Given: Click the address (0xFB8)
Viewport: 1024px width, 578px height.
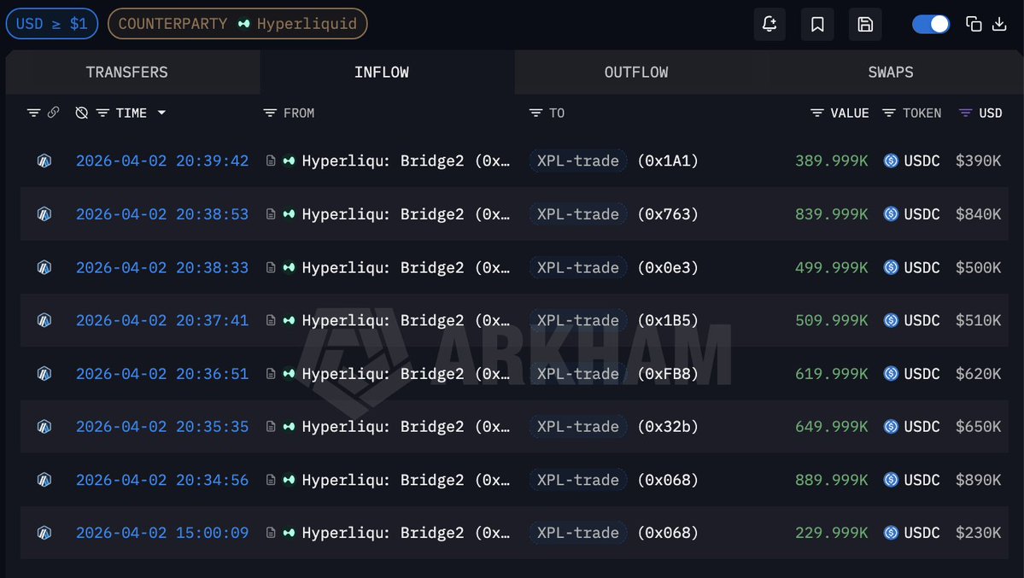Looking at the screenshot, I should pos(667,374).
